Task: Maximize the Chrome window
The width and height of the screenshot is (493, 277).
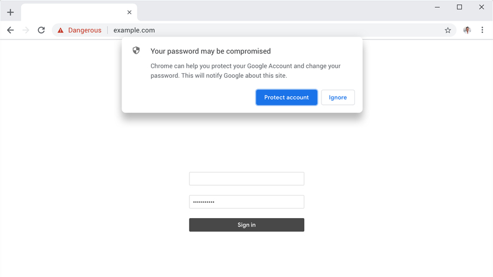Action: click(459, 7)
